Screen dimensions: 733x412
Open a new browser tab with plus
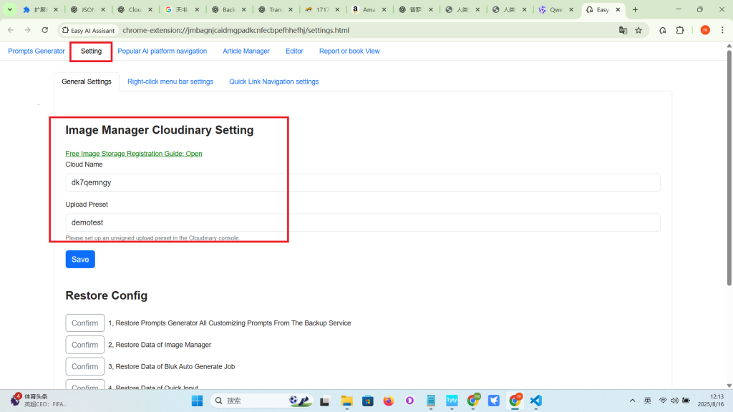[635, 9]
